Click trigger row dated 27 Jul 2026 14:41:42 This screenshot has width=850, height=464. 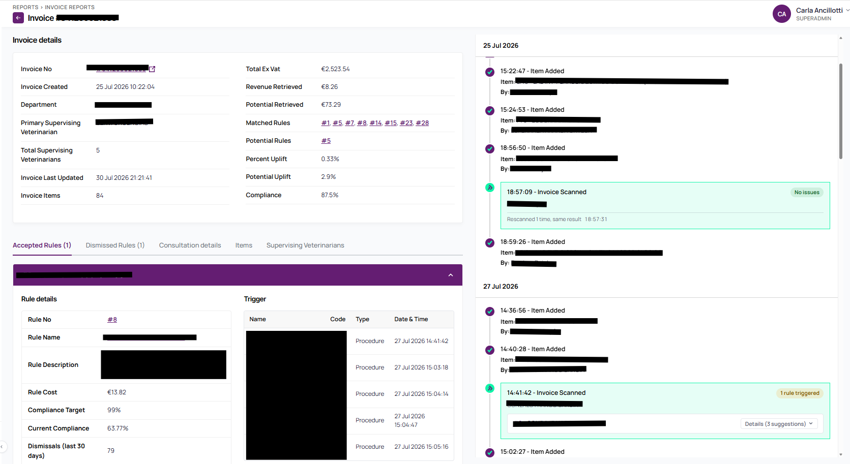349,341
